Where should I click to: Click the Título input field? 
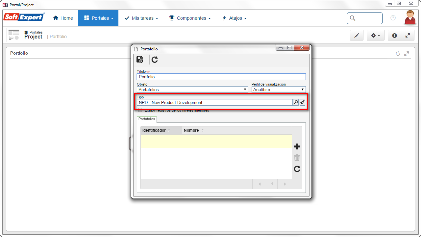tap(221, 77)
